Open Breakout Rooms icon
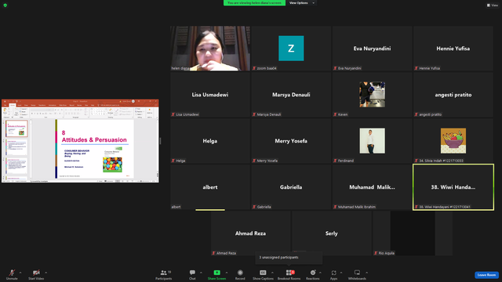Viewport: 502px width, 282px height. tap(289, 273)
